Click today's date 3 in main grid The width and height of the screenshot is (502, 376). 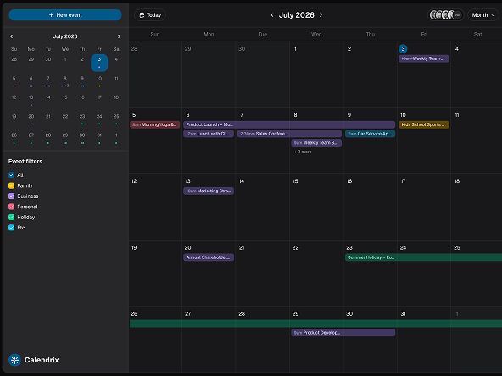coord(403,49)
